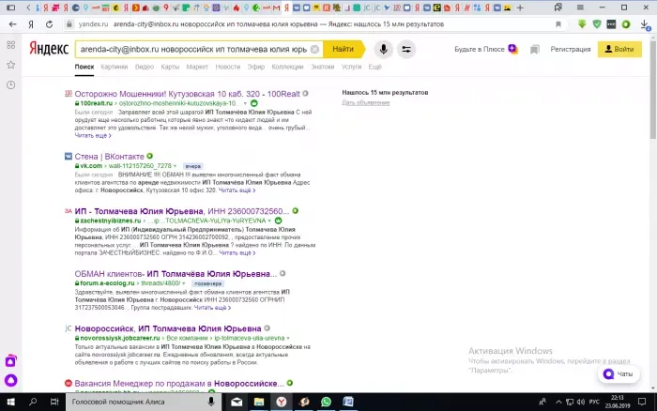Click the Дать объявление link
This screenshot has width=657, height=411.
point(365,102)
